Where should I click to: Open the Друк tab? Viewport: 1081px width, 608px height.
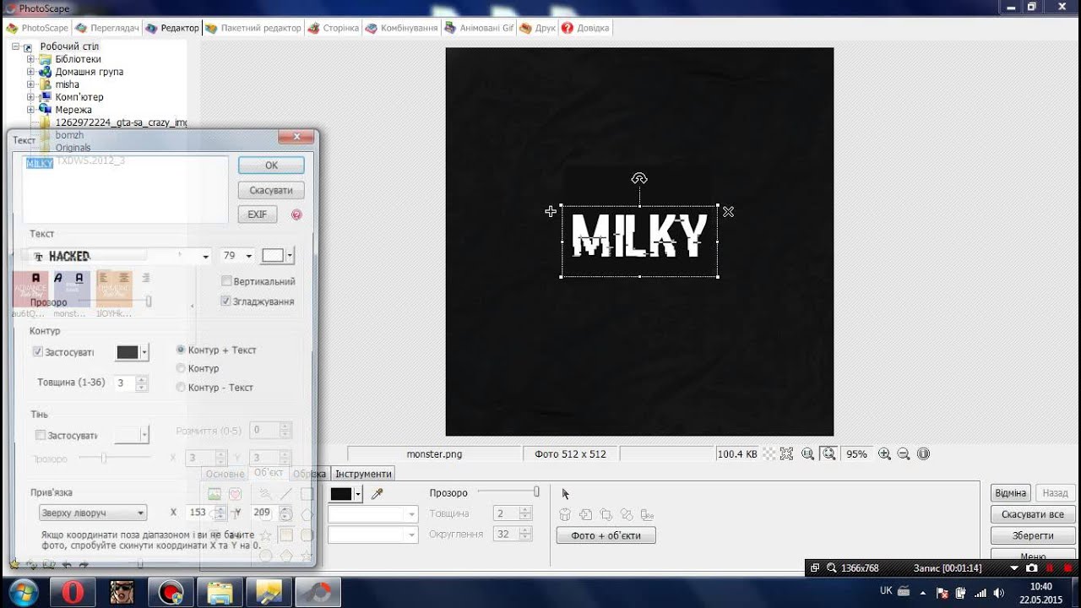coord(538,28)
